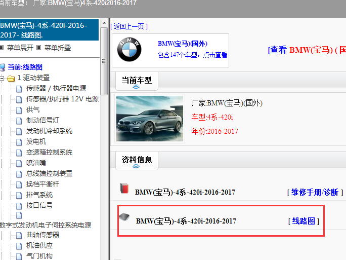Viewport: 346px width, 260px height.
Task: Click the 1 驱动装置 folder label
Action: tap(33, 78)
